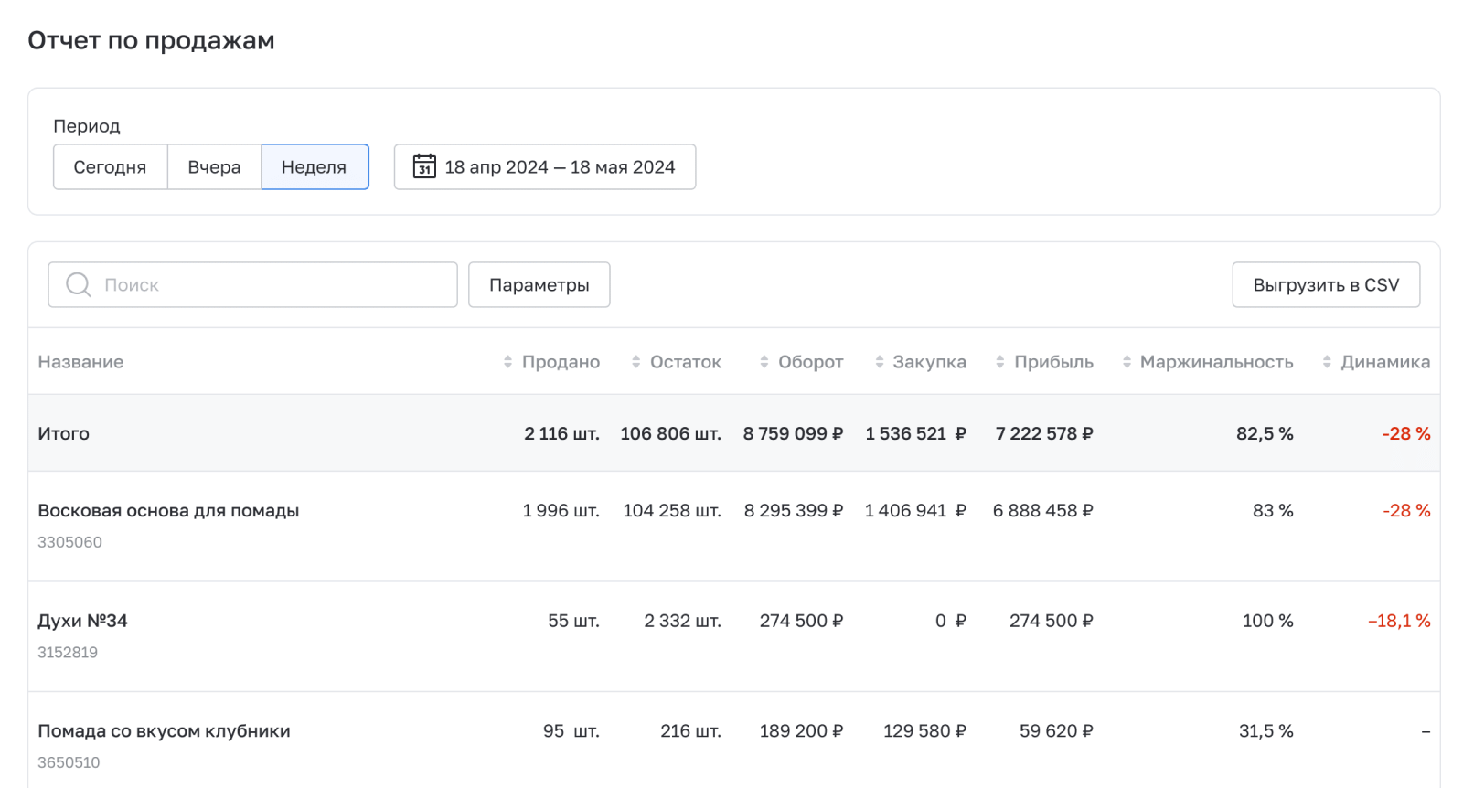Sort by Оборот column arrows

point(764,362)
